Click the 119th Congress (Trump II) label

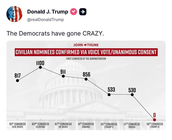[154, 126]
